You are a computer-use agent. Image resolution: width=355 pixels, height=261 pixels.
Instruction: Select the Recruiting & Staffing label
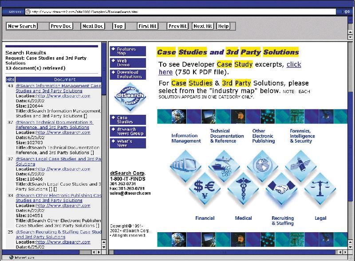click(283, 221)
